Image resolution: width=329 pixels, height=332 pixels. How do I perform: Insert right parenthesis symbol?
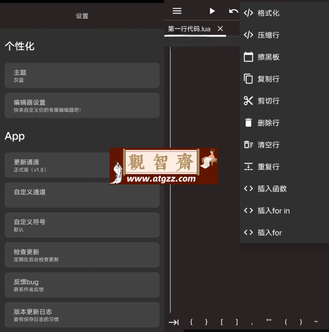tap(301, 322)
